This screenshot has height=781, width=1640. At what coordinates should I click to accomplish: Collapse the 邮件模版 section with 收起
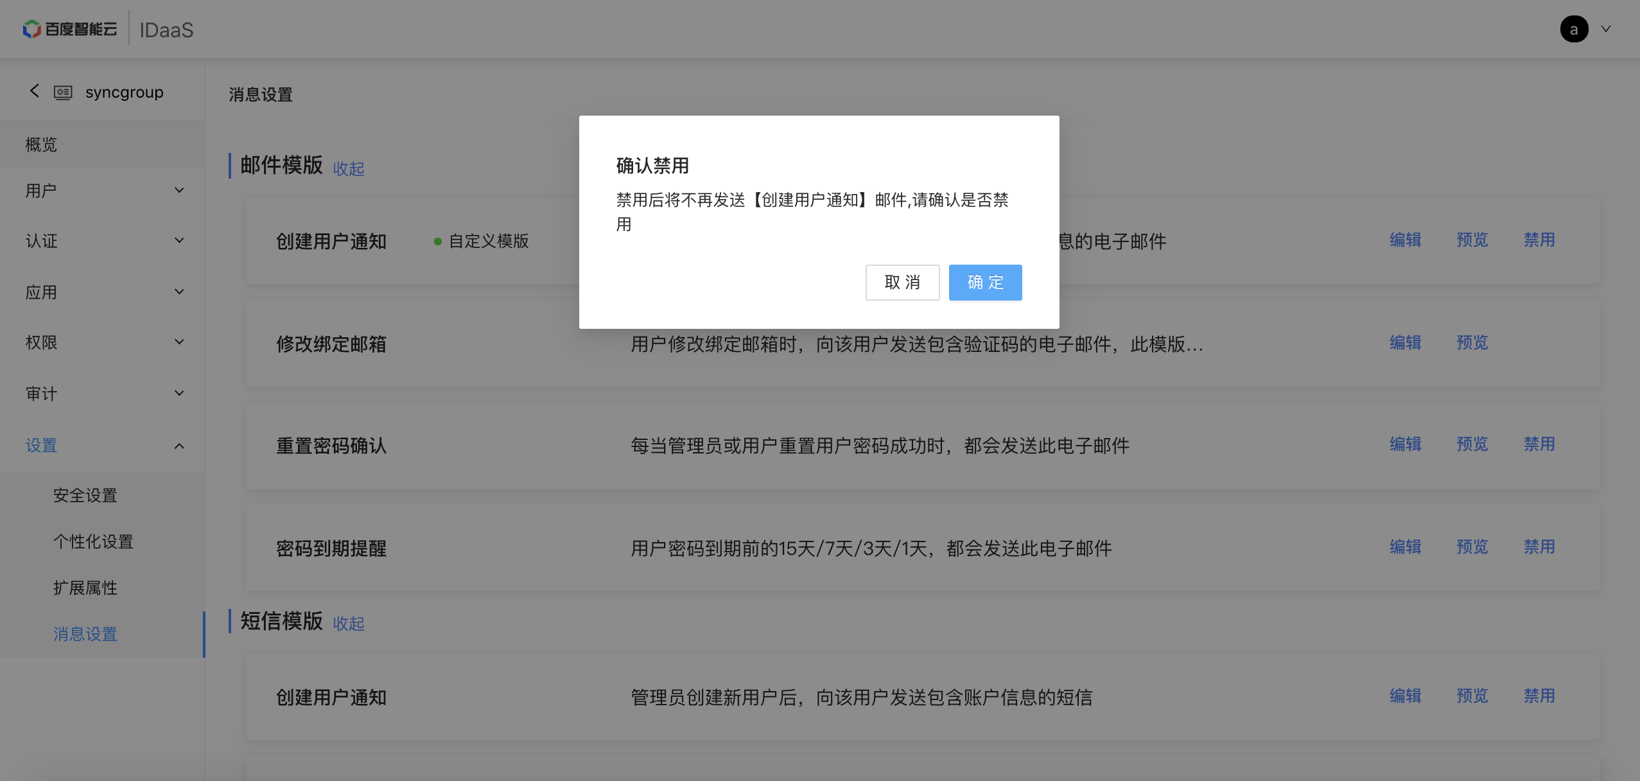pyautogui.click(x=349, y=169)
